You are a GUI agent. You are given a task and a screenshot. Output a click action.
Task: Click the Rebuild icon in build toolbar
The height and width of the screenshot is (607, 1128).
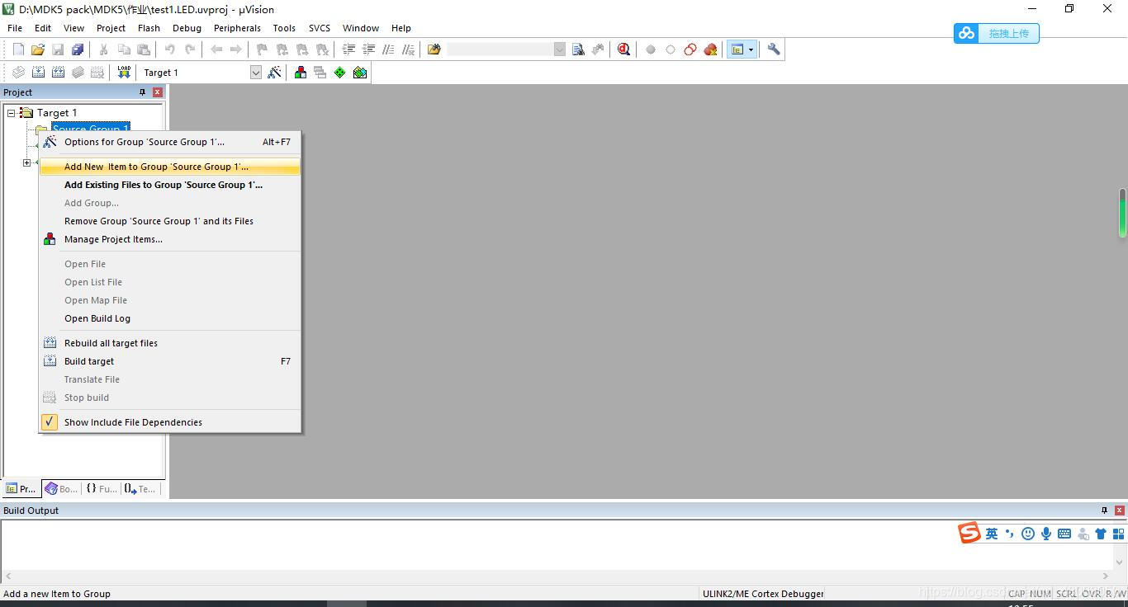click(58, 73)
